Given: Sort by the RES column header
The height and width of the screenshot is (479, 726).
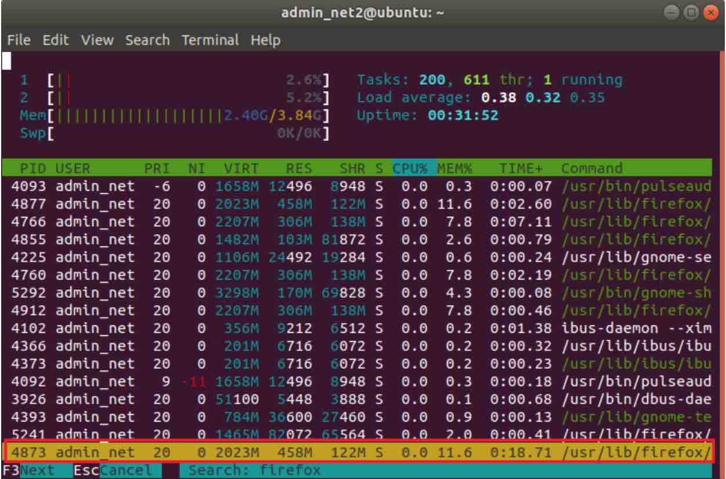Looking at the screenshot, I should (299, 169).
